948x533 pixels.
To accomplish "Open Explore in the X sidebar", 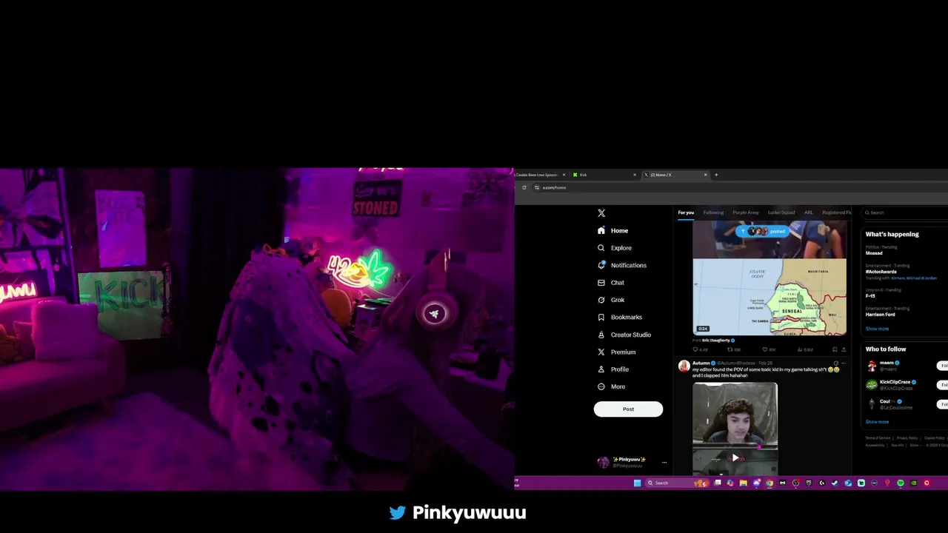I will pos(614,248).
